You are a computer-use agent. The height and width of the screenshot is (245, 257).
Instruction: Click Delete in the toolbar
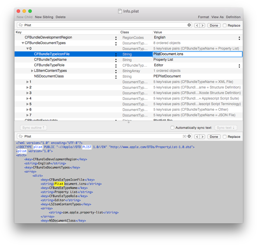tap(60, 17)
